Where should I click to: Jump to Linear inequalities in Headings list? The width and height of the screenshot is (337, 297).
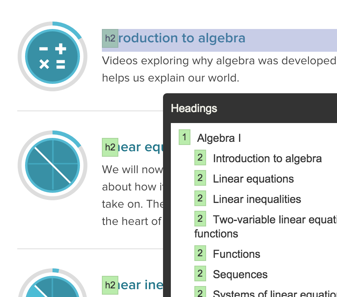(x=257, y=199)
